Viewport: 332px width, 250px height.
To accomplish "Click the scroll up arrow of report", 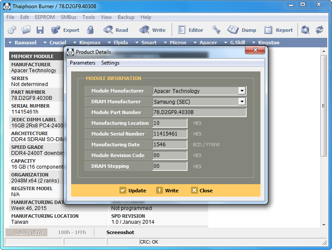I will coord(324,51).
